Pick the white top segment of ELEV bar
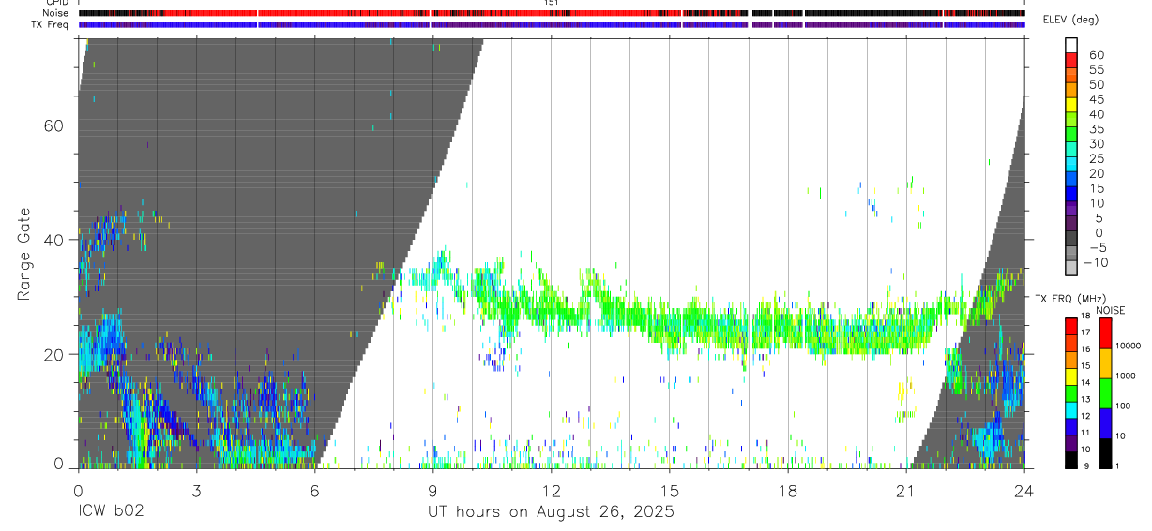 (x=1070, y=44)
